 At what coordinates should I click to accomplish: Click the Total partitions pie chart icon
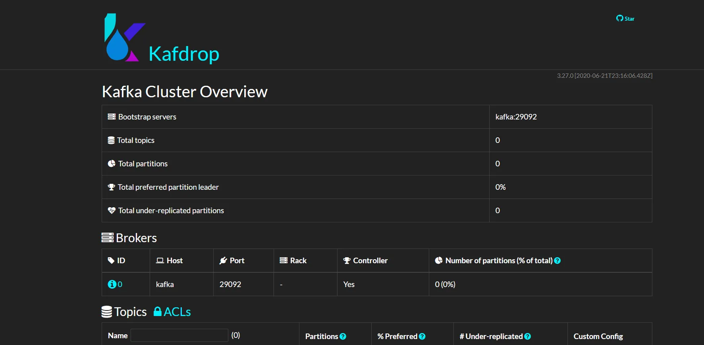[x=112, y=164]
